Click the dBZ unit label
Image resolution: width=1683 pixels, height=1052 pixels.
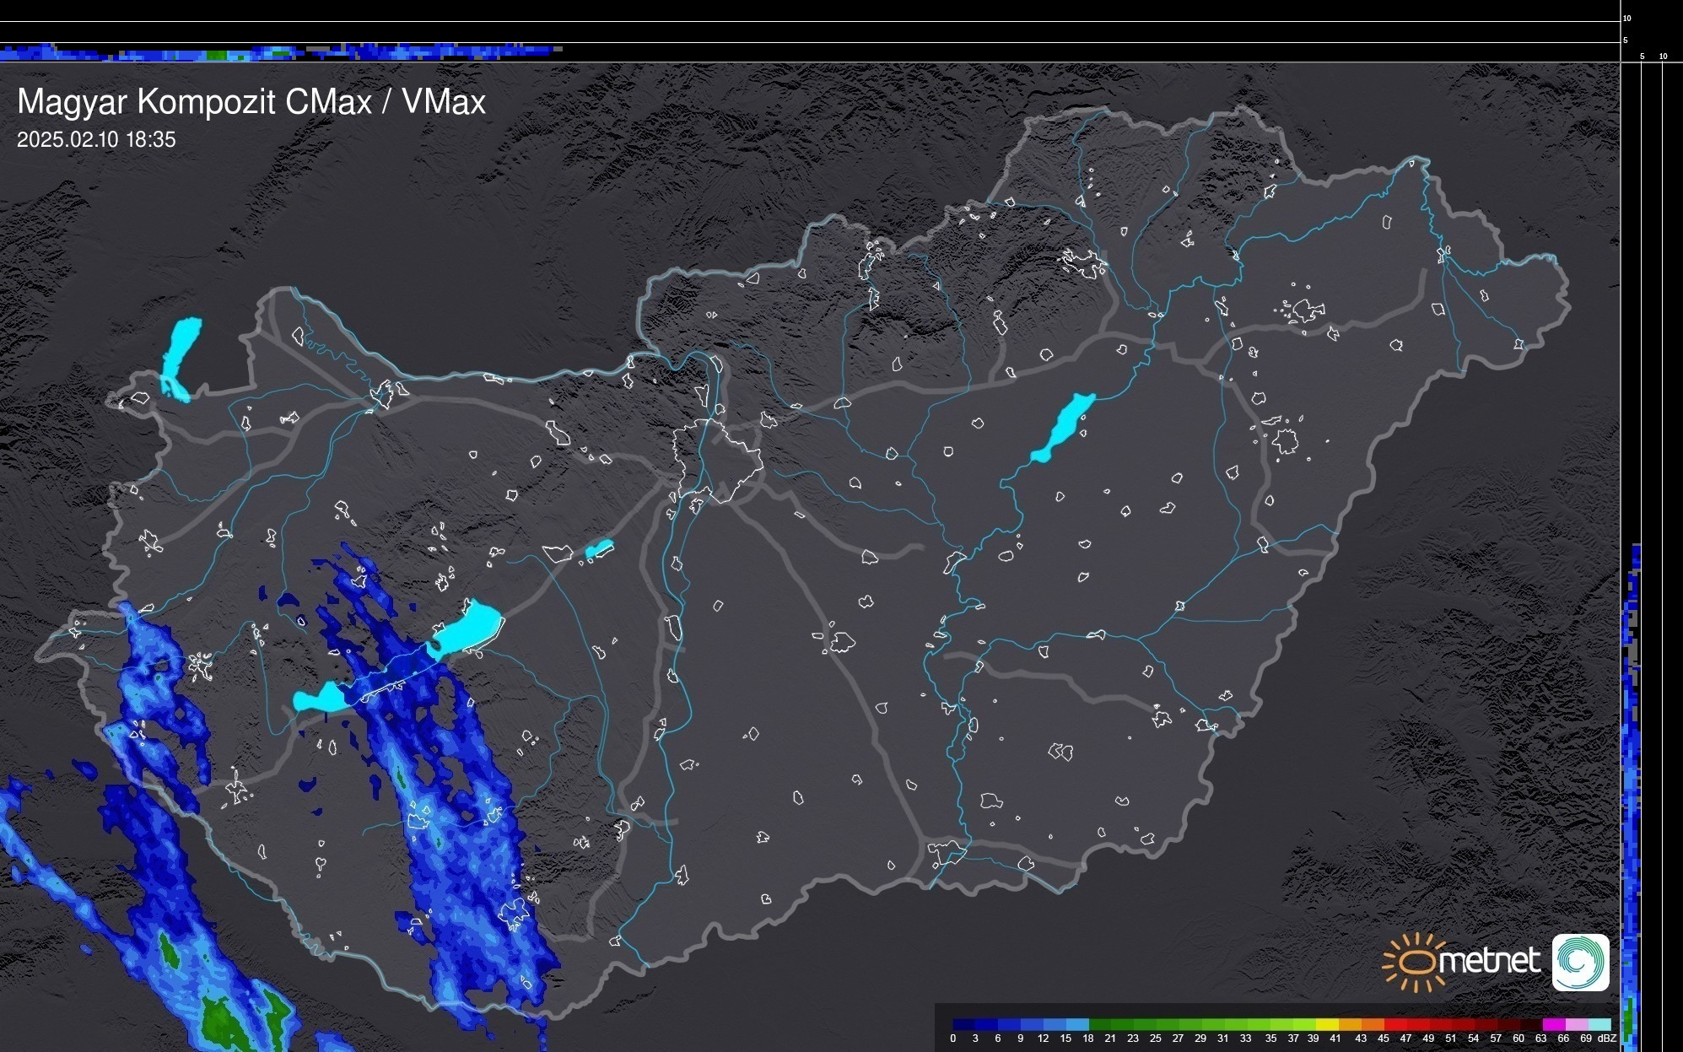1607,1039
